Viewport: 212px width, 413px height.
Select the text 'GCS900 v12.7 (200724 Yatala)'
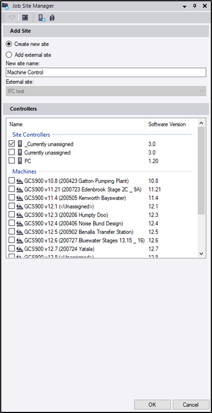pyautogui.click(x=59, y=249)
